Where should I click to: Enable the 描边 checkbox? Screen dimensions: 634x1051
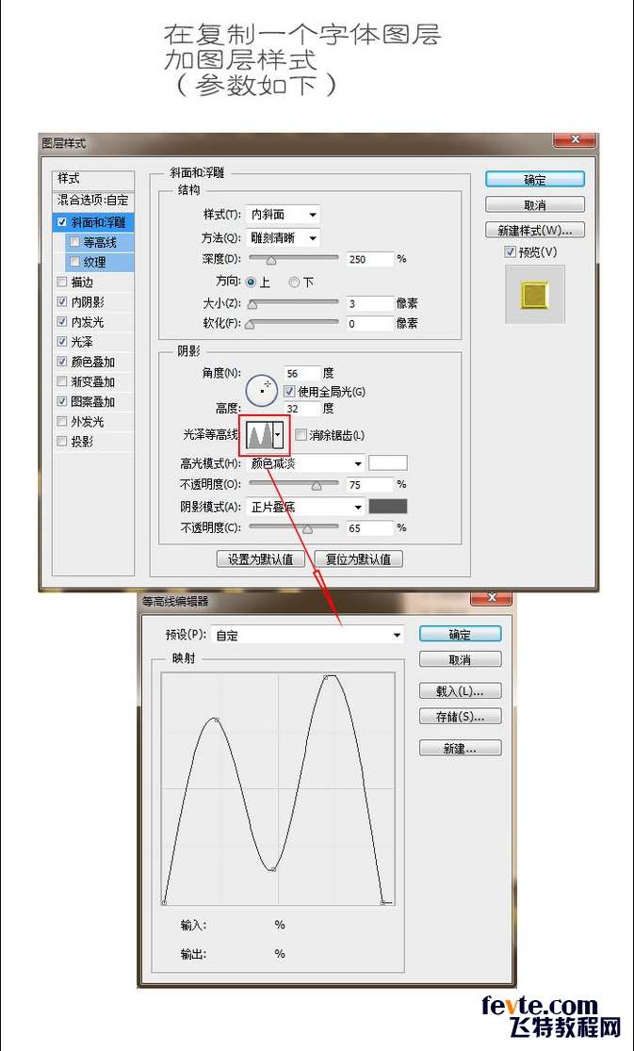tap(62, 283)
